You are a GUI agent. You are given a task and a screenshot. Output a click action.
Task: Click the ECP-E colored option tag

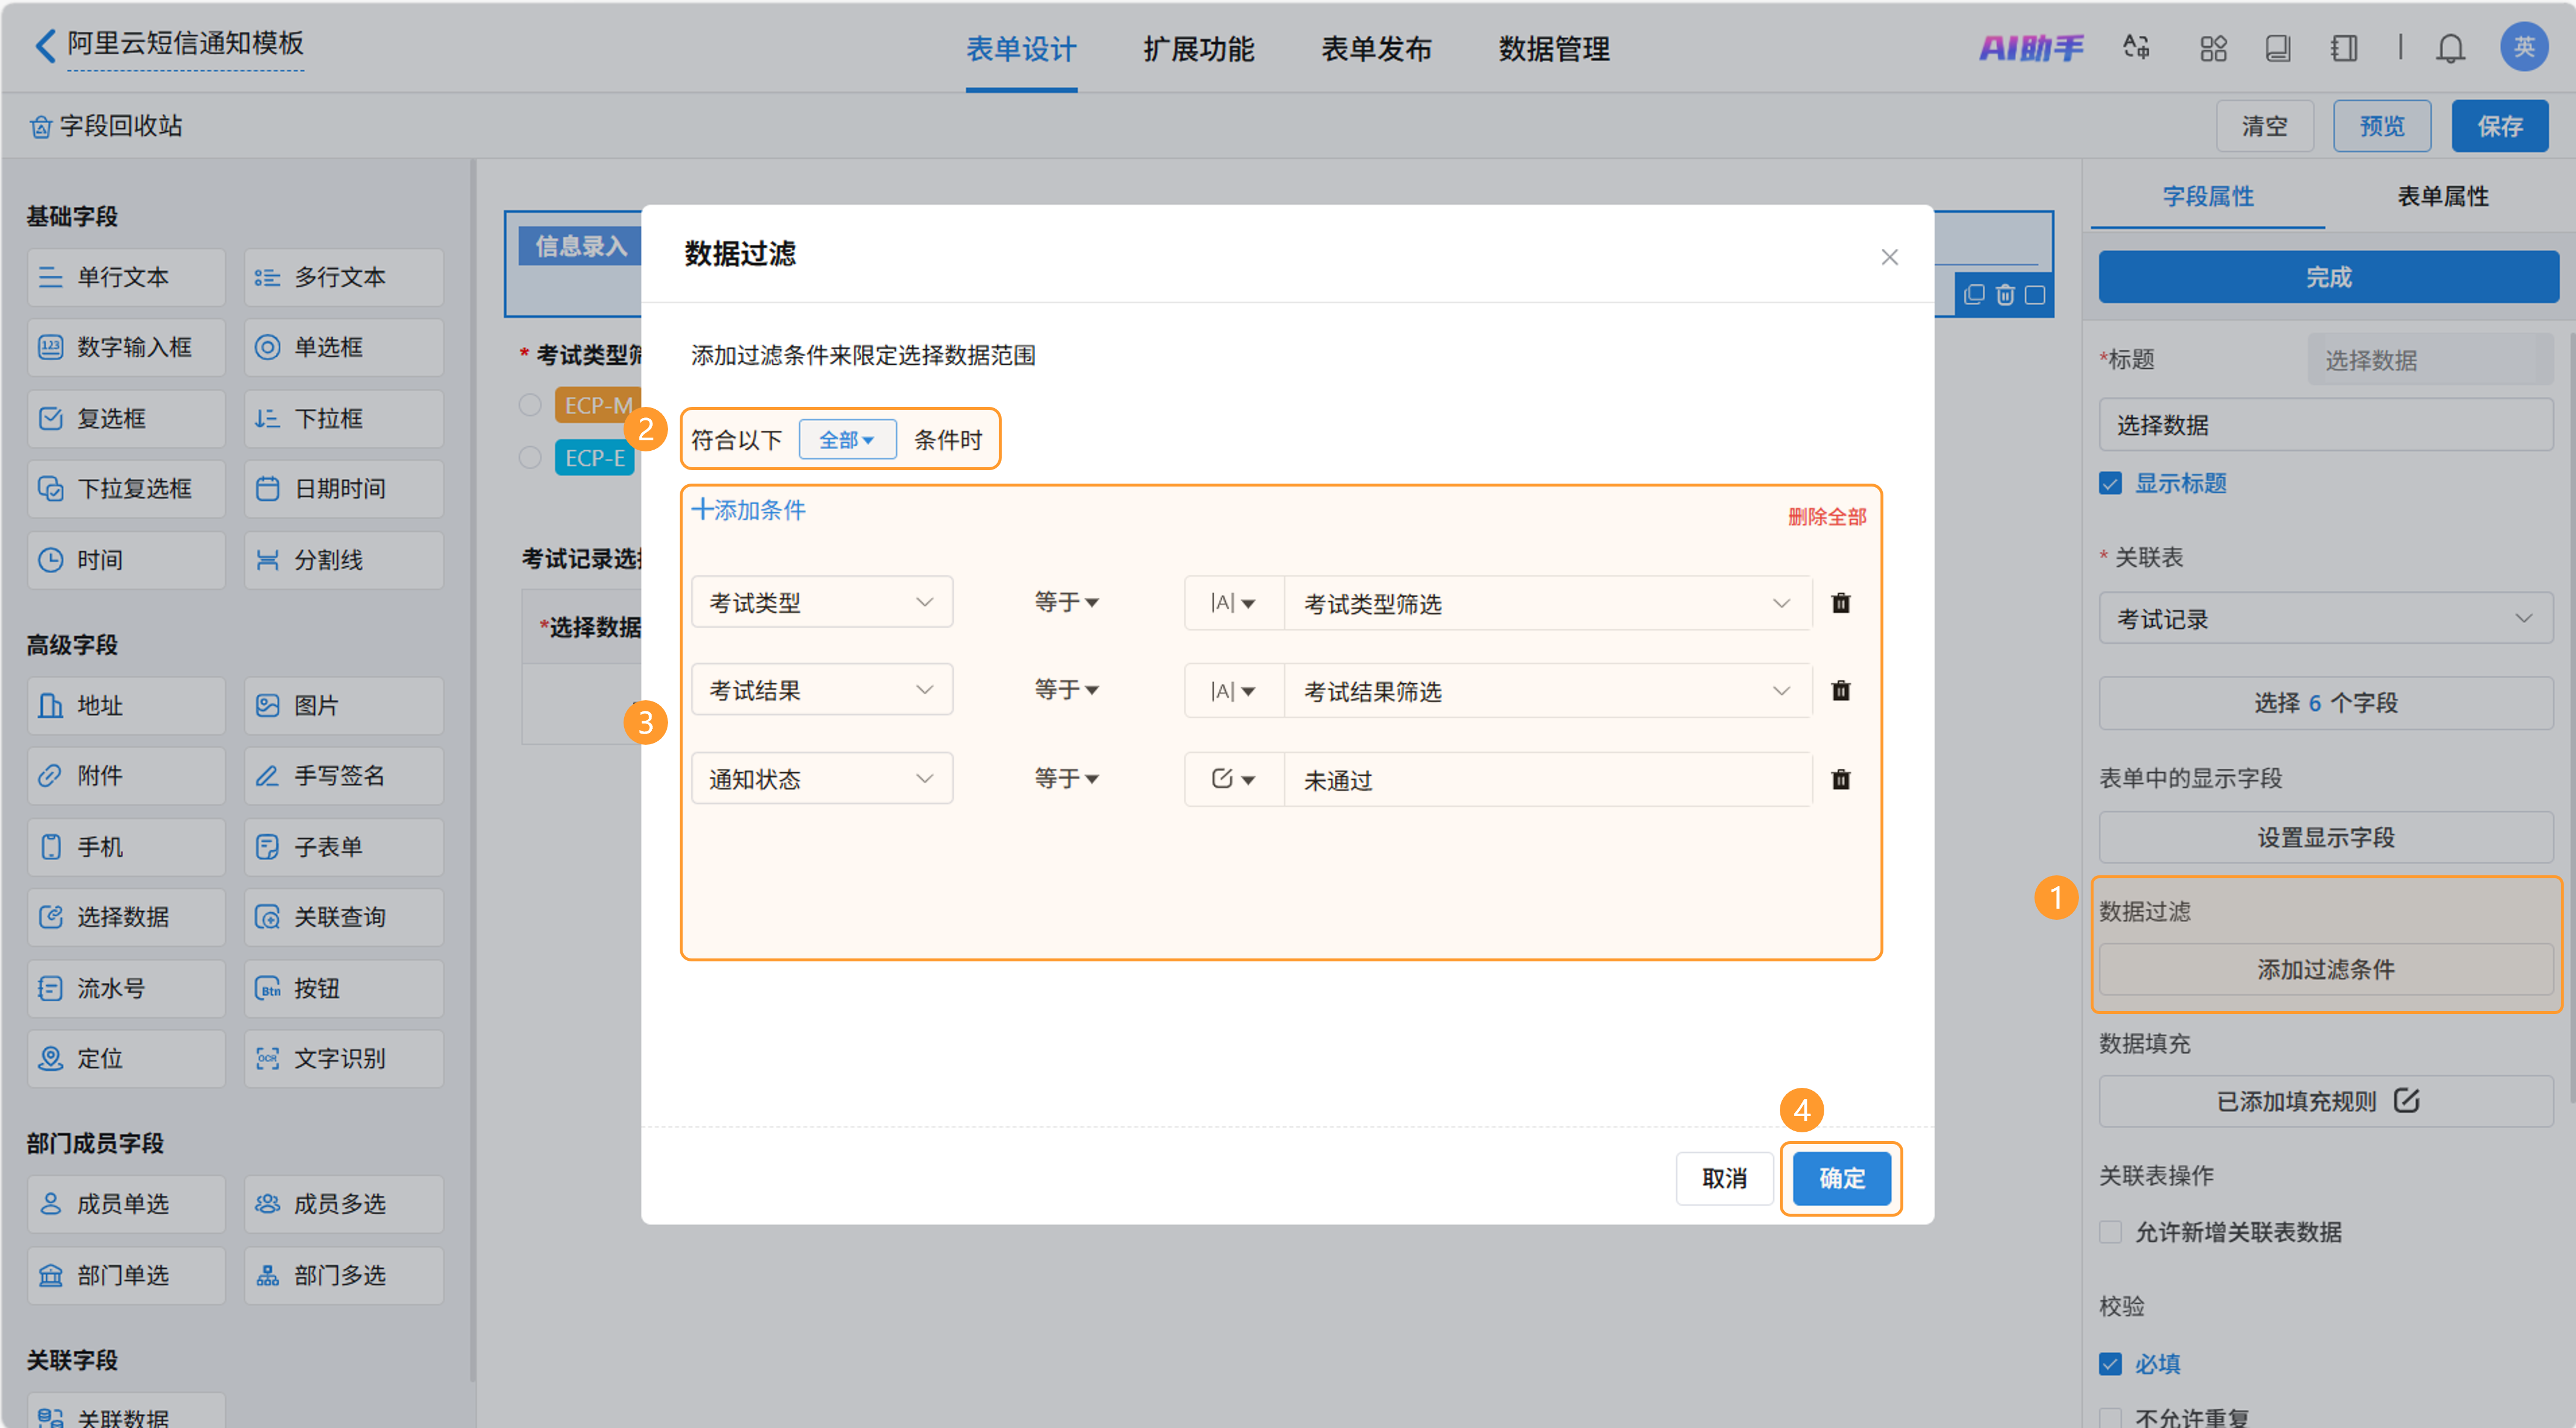pos(594,458)
